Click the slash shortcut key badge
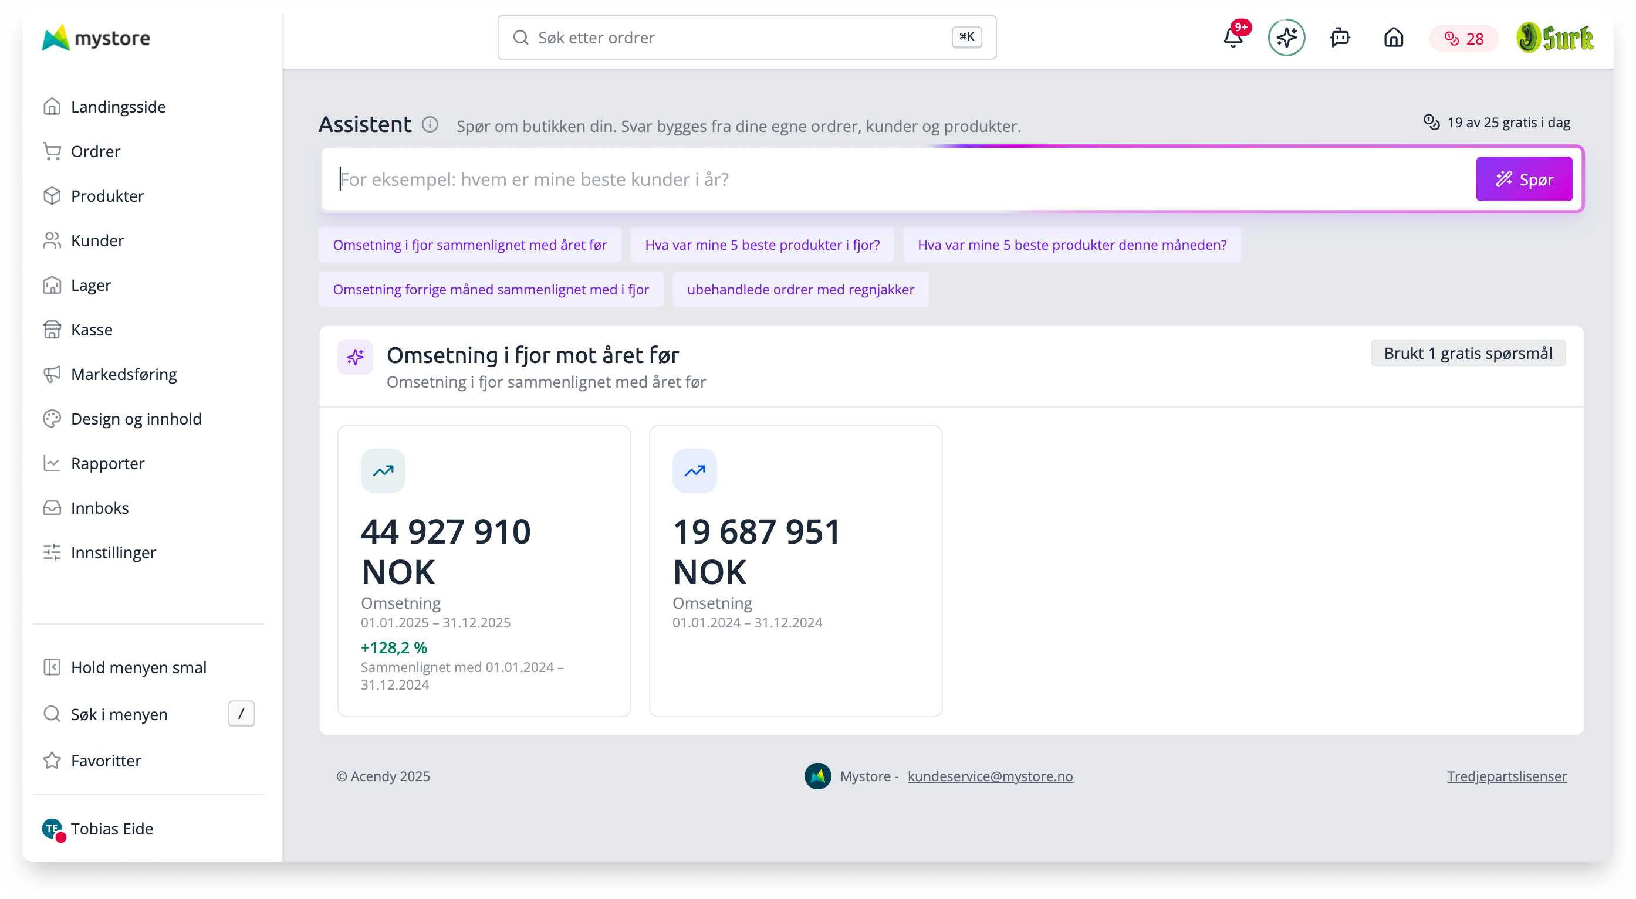The width and height of the screenshot is (1636, 899). (241, 714)
